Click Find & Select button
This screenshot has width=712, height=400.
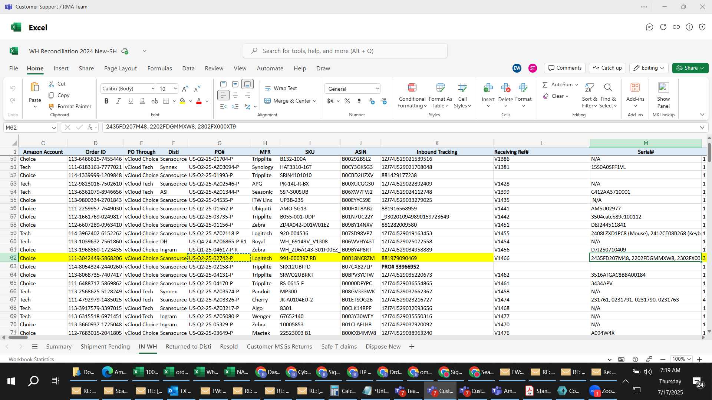coord(608,96)
